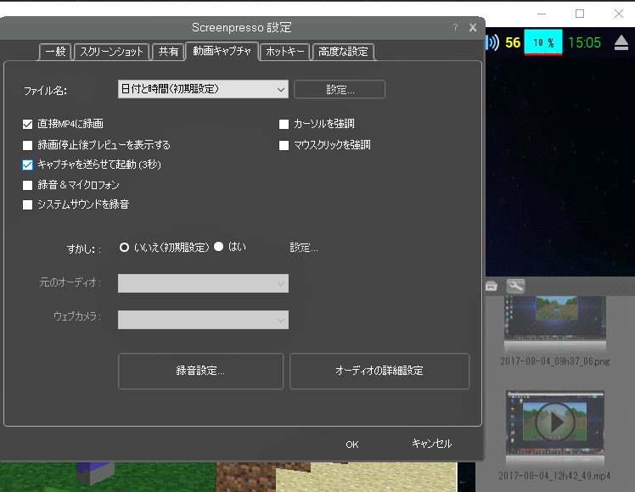The image size is (635, 492).
Task: Click the 15:05 clock display
Action: [x=584, y=42]
